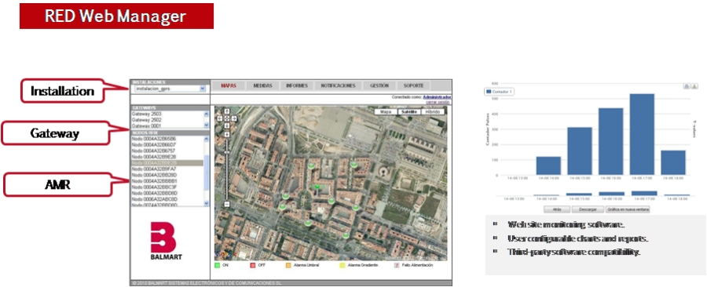The height and width of the screenshot is (287, 707).
Task: Click the map zoom-in plus button
Action: (227, 135)
